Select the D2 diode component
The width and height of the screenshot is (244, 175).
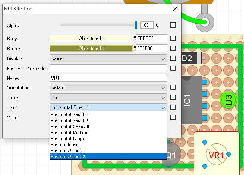tap(191, 58)
